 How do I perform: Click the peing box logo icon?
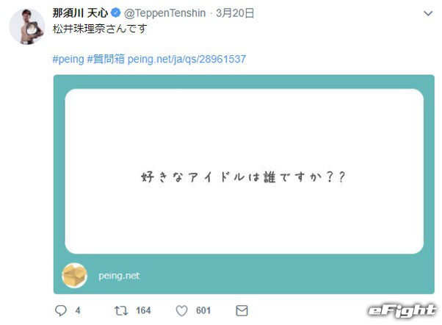(x=75, y=276)
